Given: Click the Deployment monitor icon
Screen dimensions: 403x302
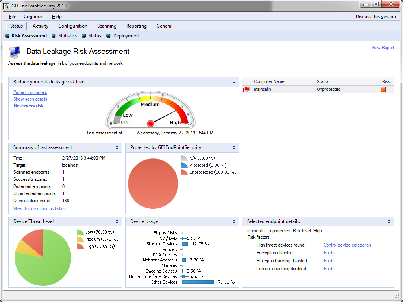Looking at the screenshot, I should pos(108,36).
